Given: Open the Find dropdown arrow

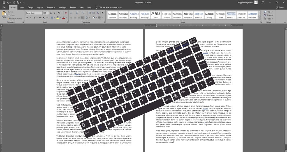Looking at the screenshot, I should tap(272, 12).
